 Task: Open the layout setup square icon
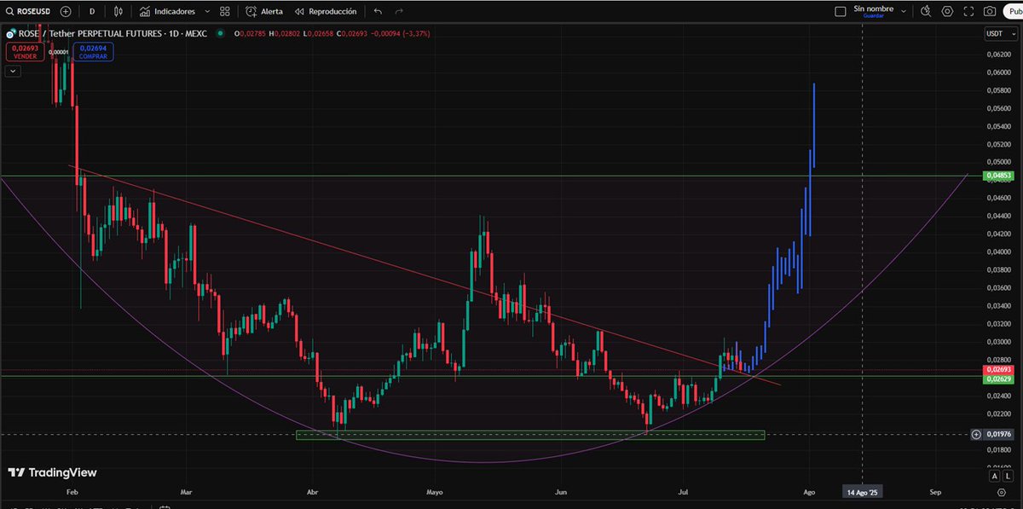[x=841, y=12]
